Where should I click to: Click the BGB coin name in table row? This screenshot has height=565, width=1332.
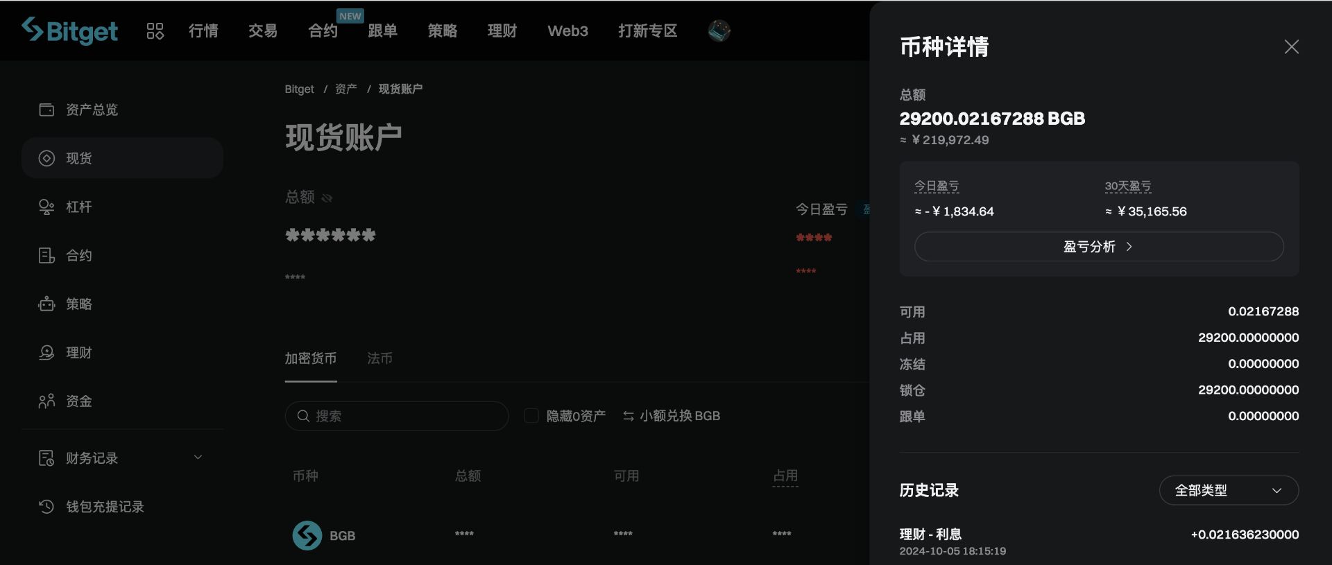pos(342,536)
